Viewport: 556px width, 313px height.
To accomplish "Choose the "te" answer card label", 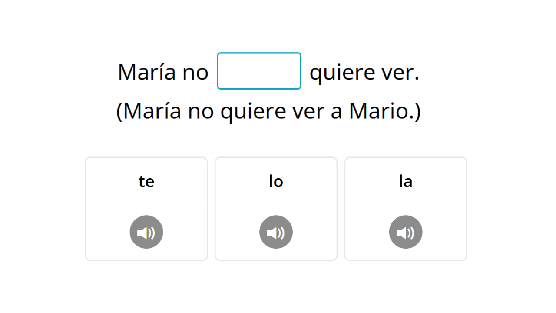I will [x=146, y=181].
